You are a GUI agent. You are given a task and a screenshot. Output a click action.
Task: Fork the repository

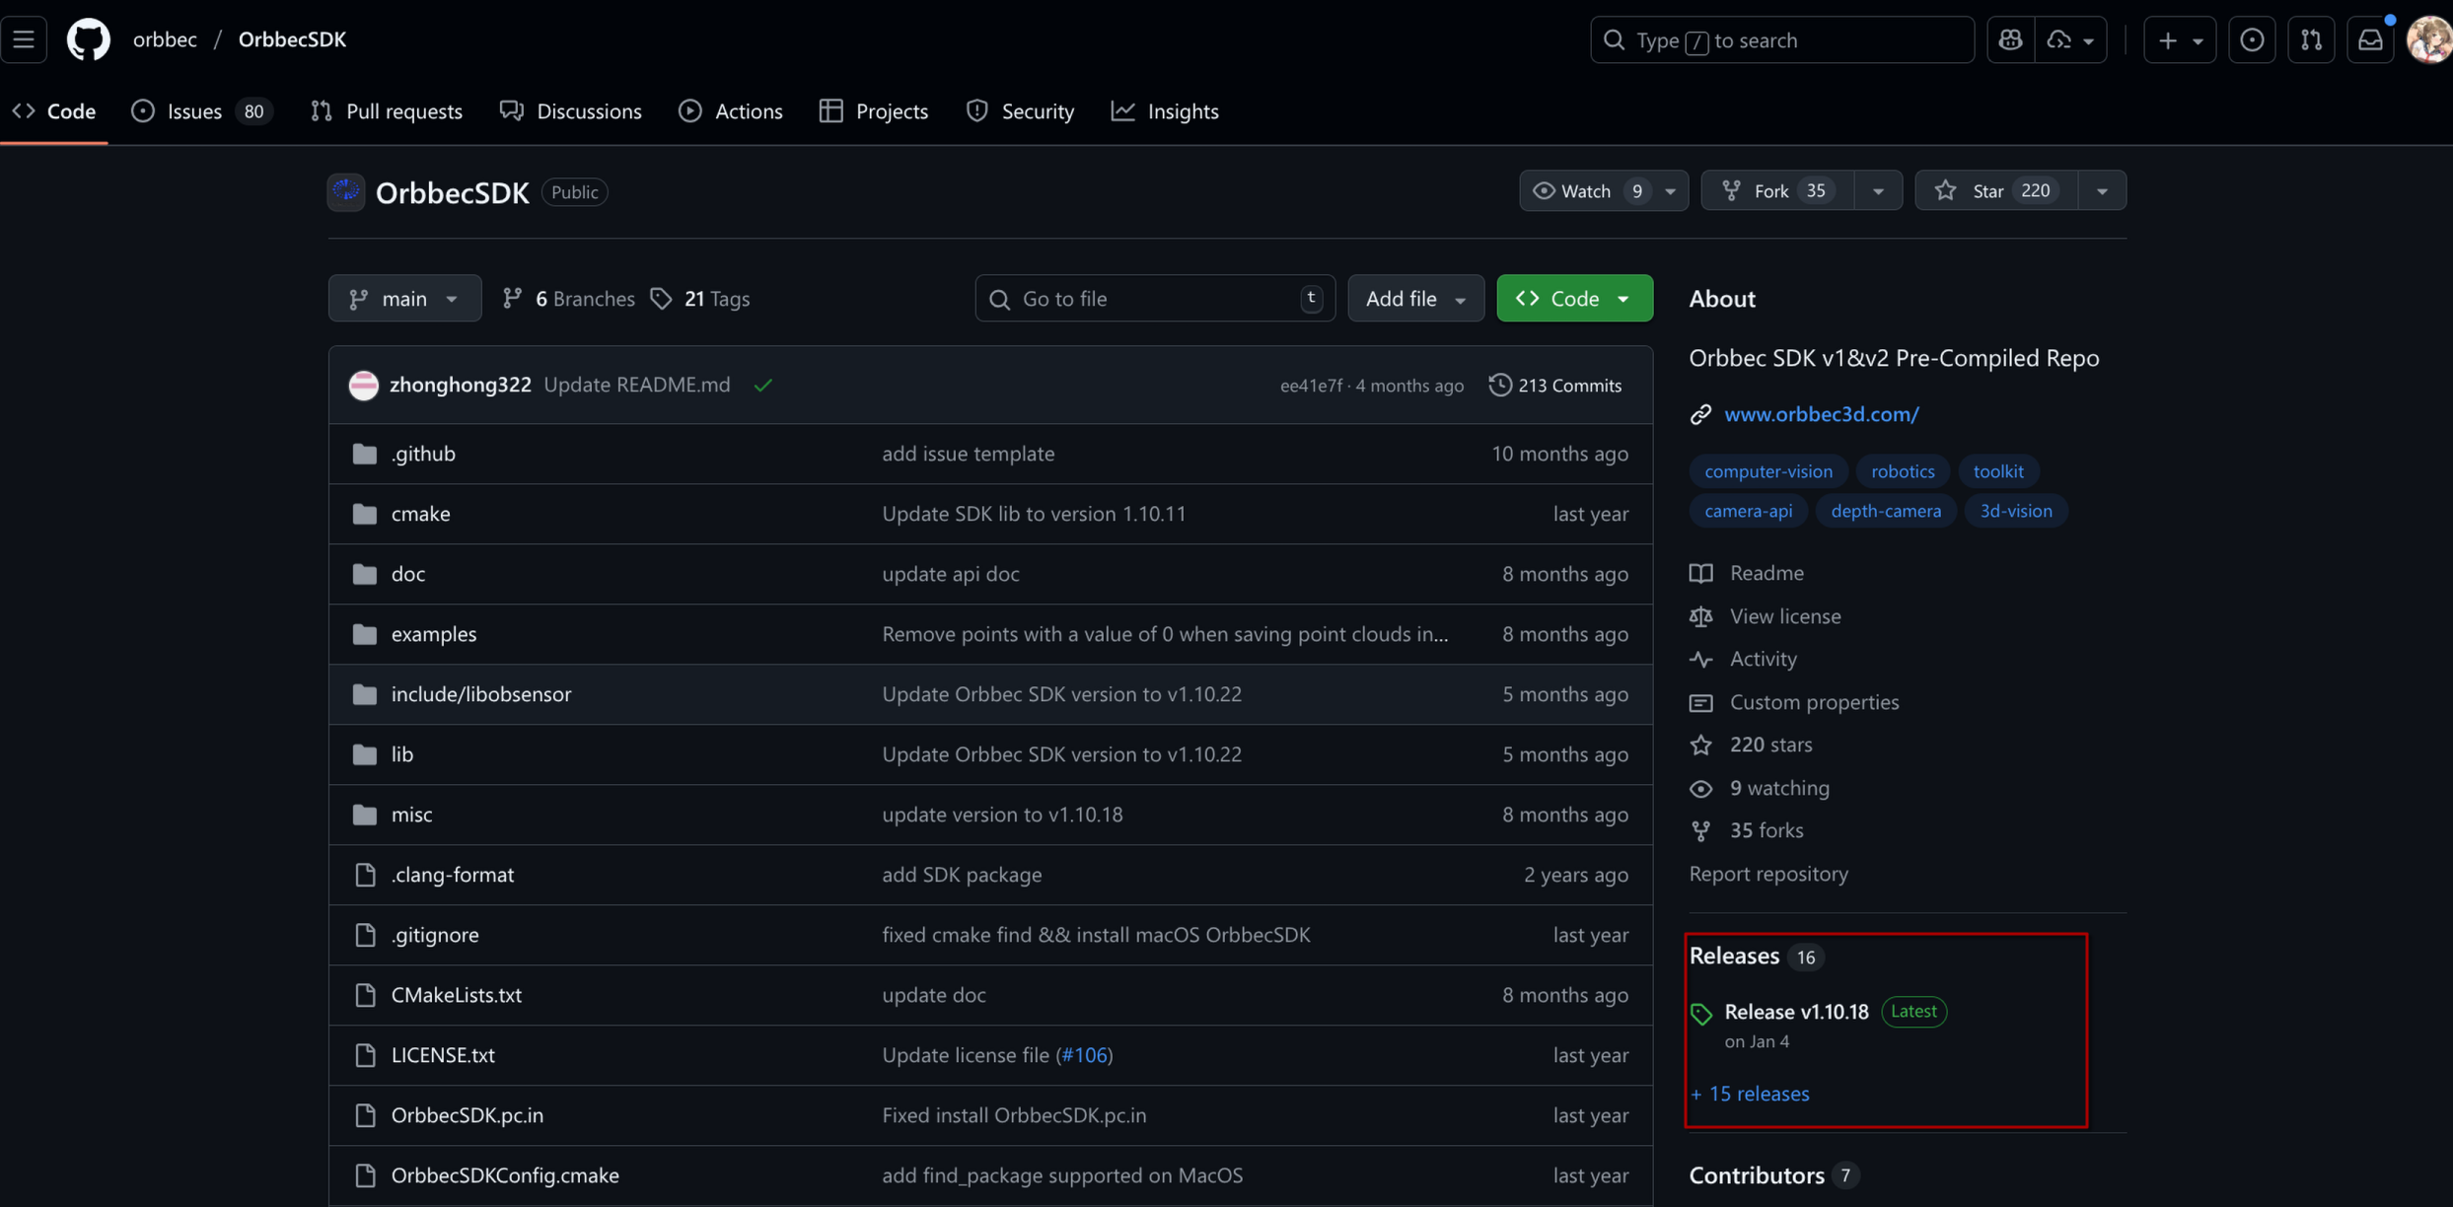(x=1777, y=190)
